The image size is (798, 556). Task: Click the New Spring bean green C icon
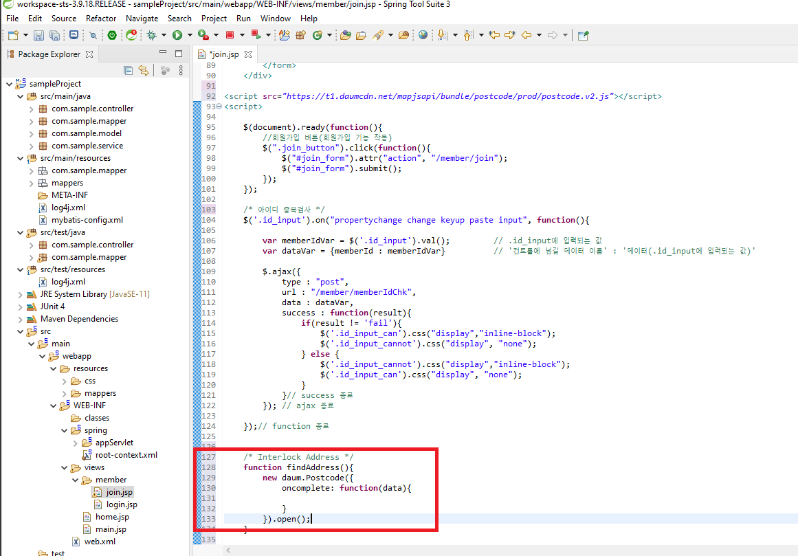click(x=317, y=35)
